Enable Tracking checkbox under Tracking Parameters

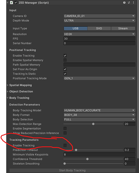(x=65, y=145)
